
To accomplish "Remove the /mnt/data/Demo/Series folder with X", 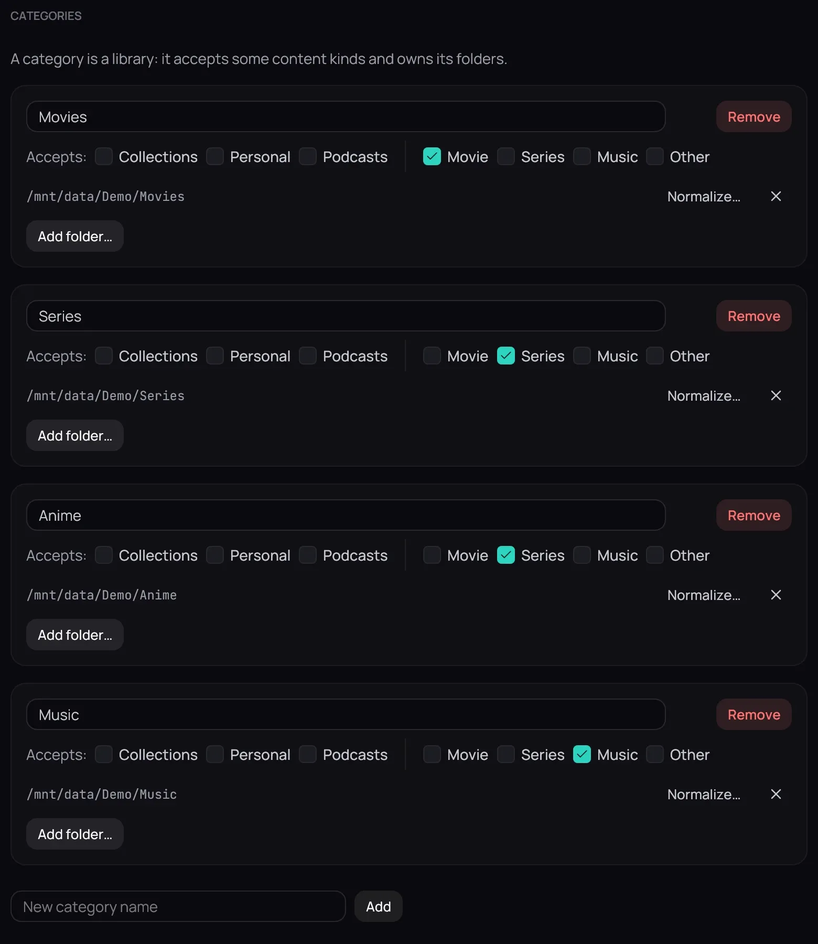I will (x=776, y=395).
